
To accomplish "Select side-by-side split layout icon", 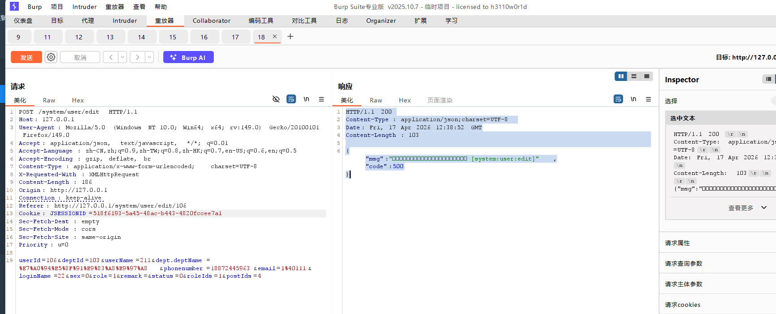I will click(x=621, y=76).
